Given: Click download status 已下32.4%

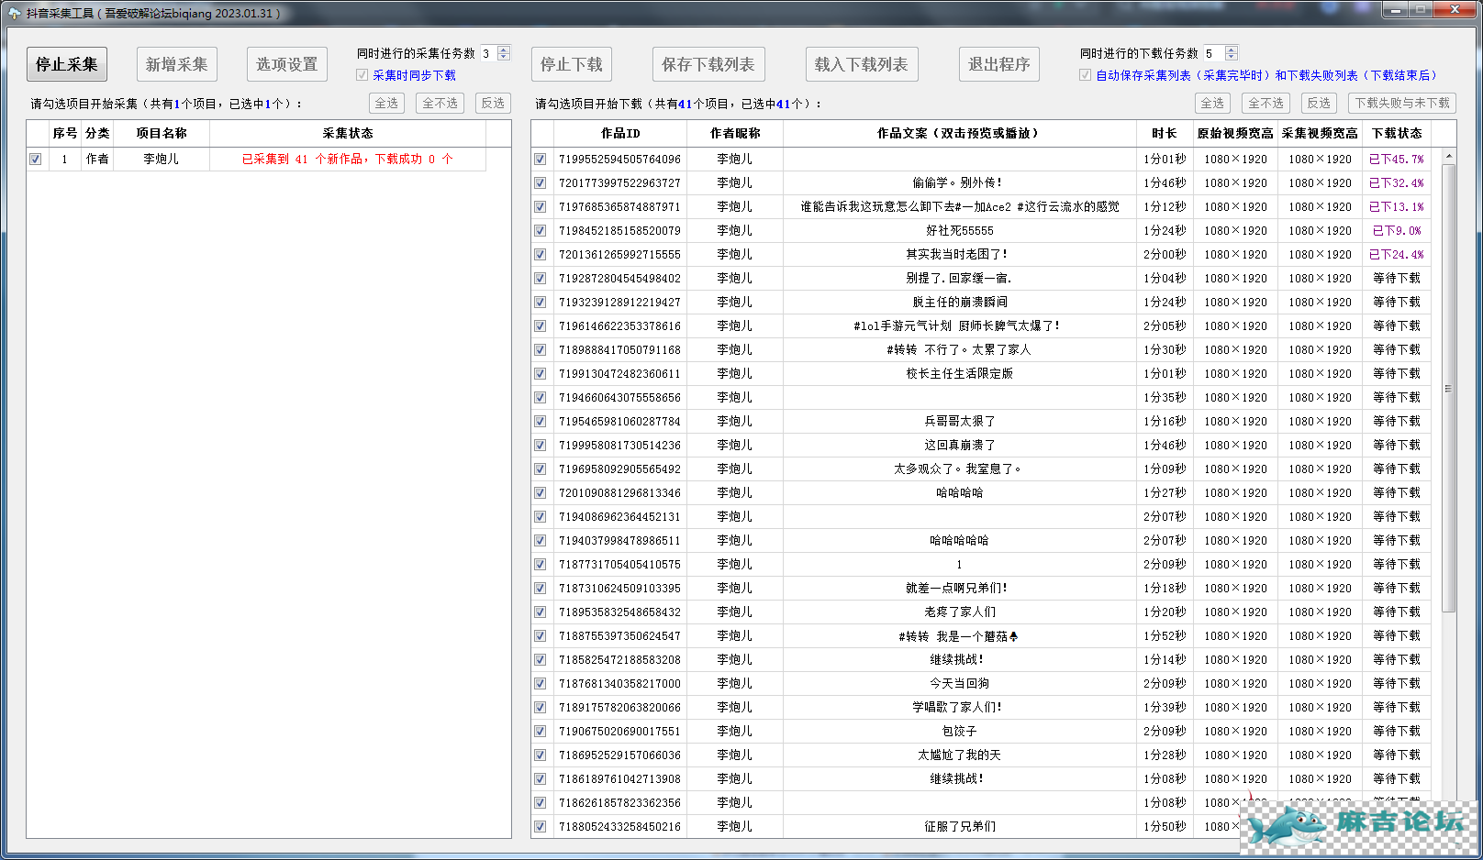Looking at the screenshot, I should pyautogui.click(x=1397, y=182).
